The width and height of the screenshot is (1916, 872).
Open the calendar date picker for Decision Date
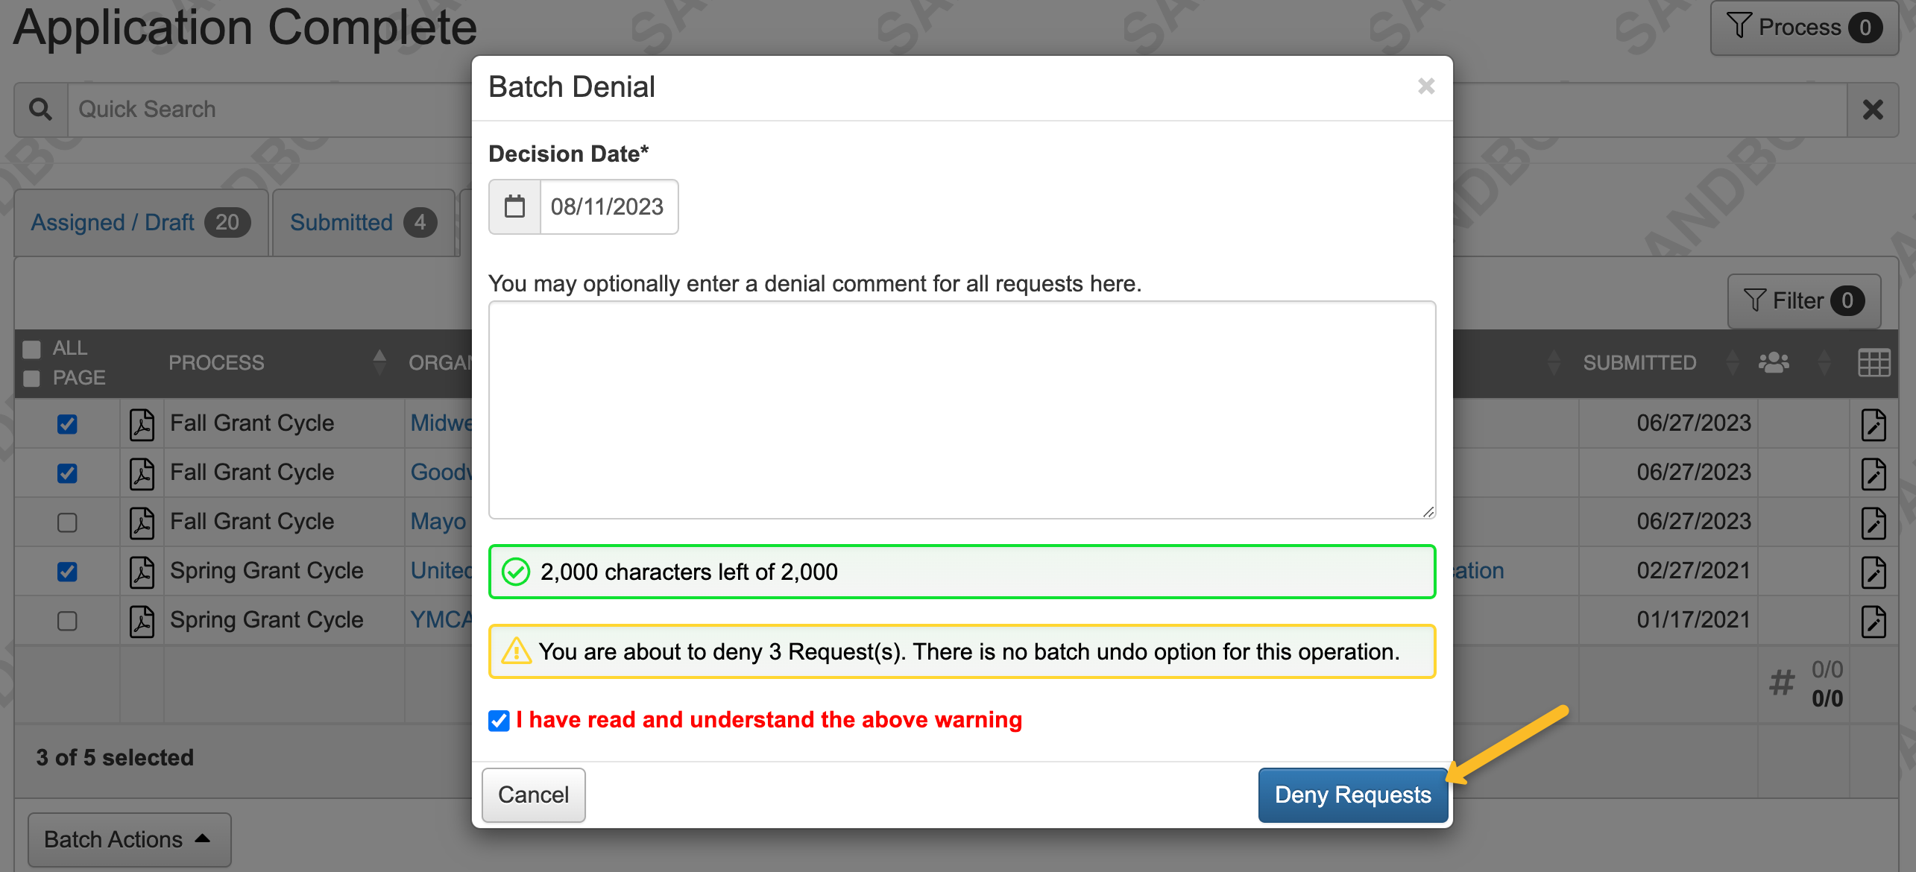coord(514,206)
